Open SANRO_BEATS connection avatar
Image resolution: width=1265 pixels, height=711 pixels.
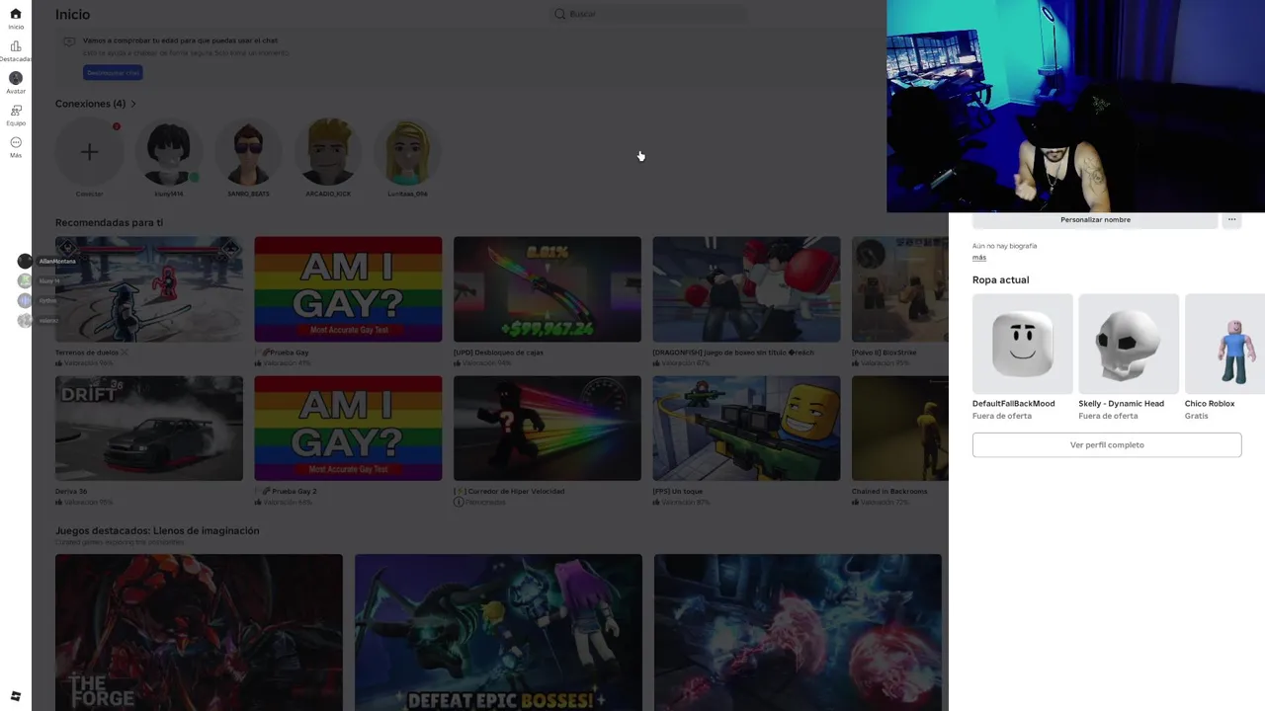click(248, 152)
